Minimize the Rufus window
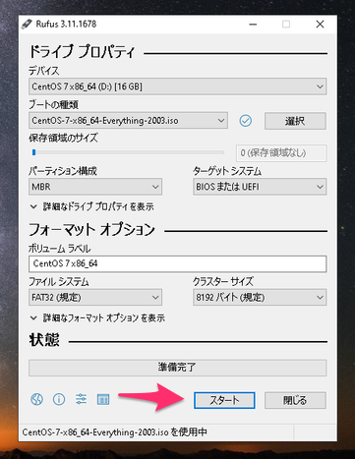The height and width of the screenshot is (459, 355). click(x=253, y=25)
